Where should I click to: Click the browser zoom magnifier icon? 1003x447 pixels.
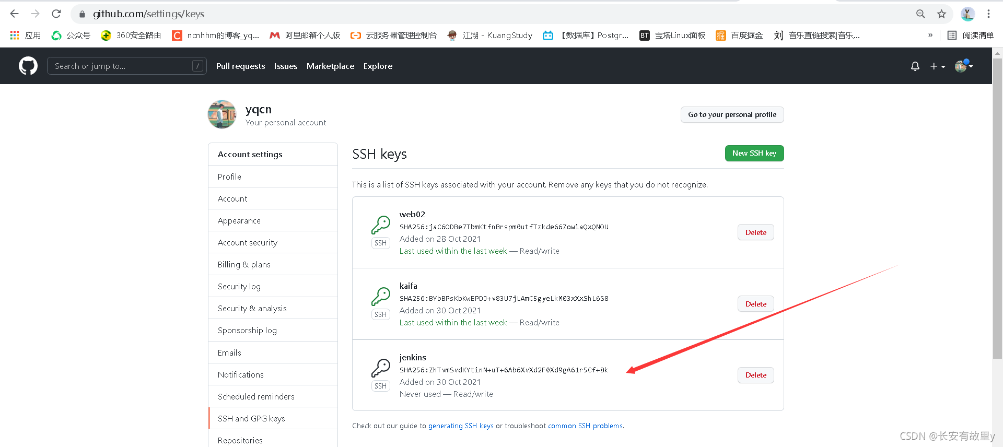point(920,14)
